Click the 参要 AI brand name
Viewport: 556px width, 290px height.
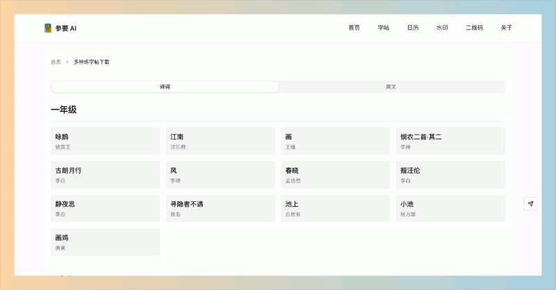click(66, 28)
